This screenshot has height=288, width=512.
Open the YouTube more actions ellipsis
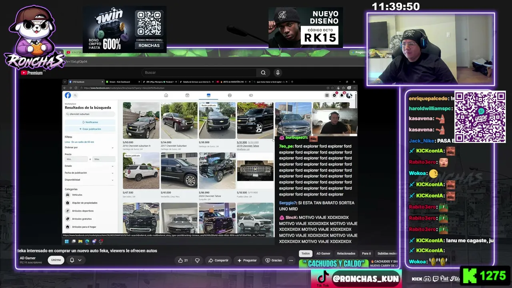pos(291,260)
